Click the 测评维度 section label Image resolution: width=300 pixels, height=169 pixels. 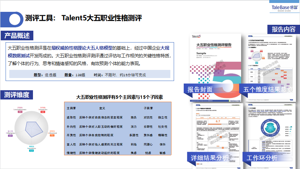[x=17, y=95]
